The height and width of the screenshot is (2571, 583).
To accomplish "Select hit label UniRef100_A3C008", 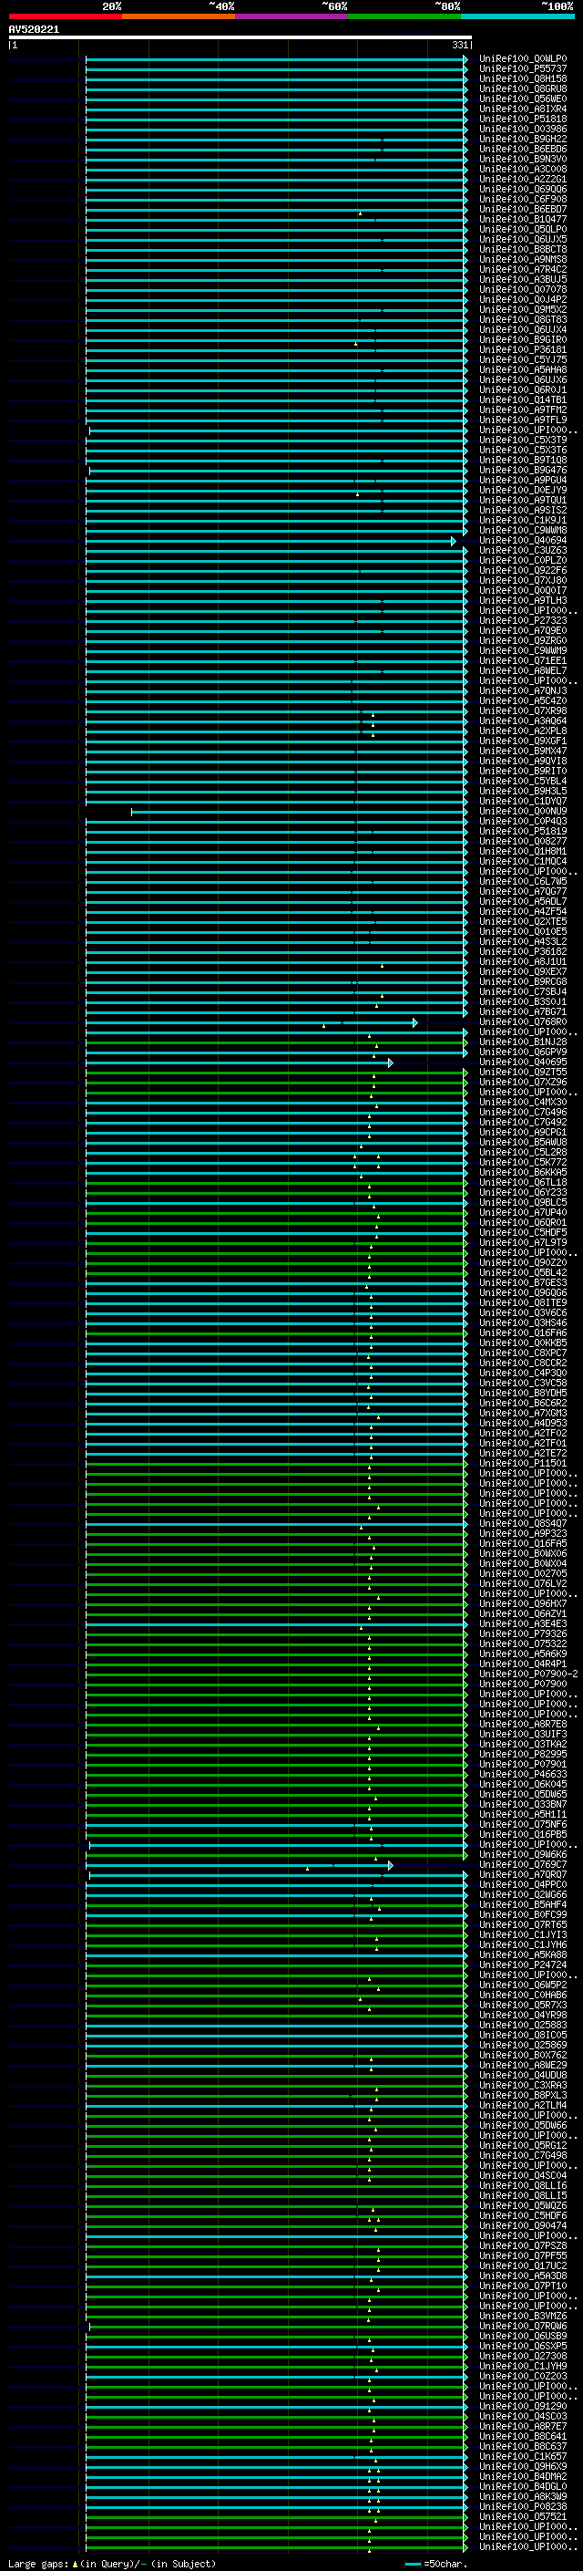I will tap(523, 170).
